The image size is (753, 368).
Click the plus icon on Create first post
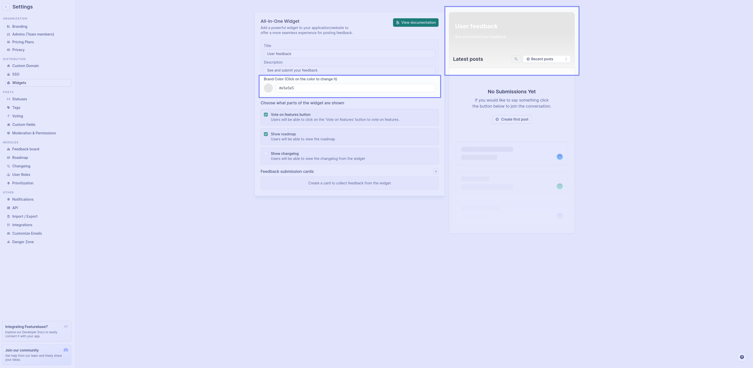[497, 119]
